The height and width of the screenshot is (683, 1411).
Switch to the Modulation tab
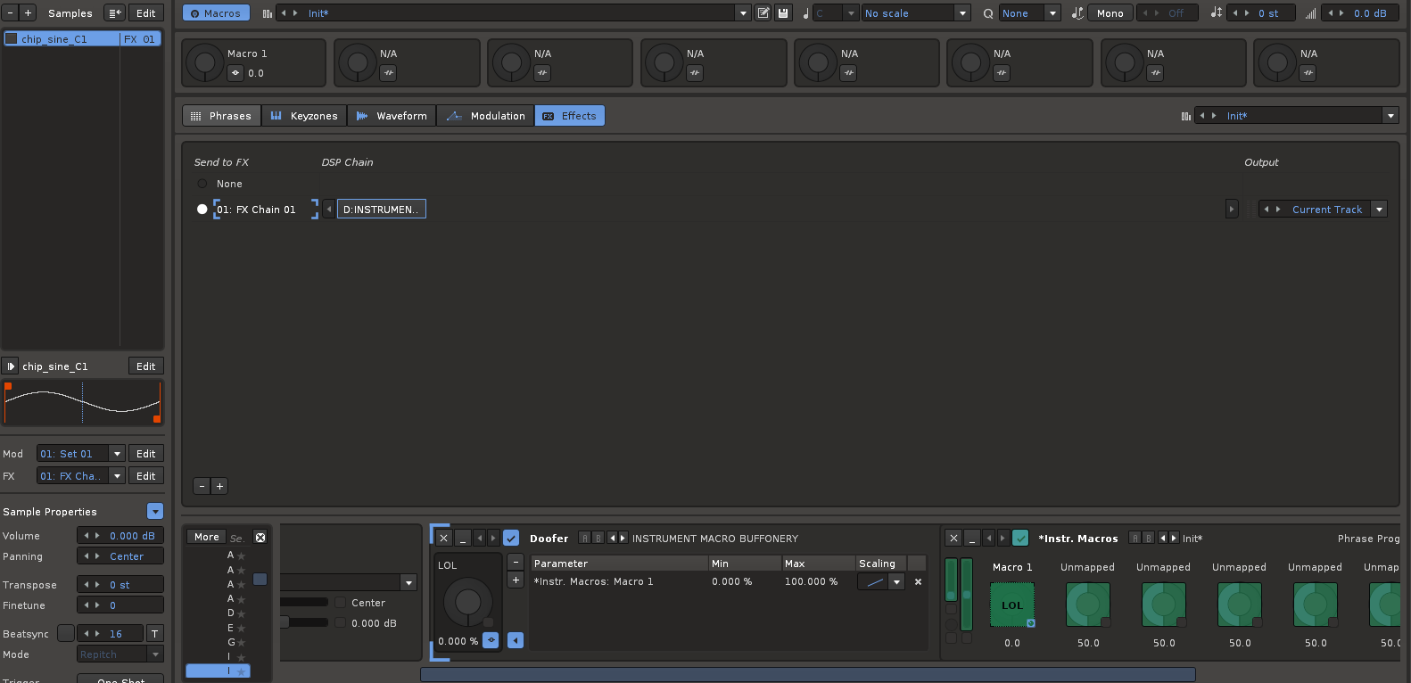(x=485, y=116)
